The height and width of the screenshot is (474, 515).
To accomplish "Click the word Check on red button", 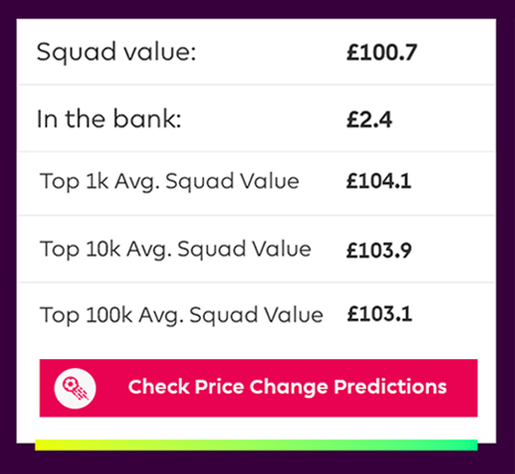I will (x=158, y=386).
